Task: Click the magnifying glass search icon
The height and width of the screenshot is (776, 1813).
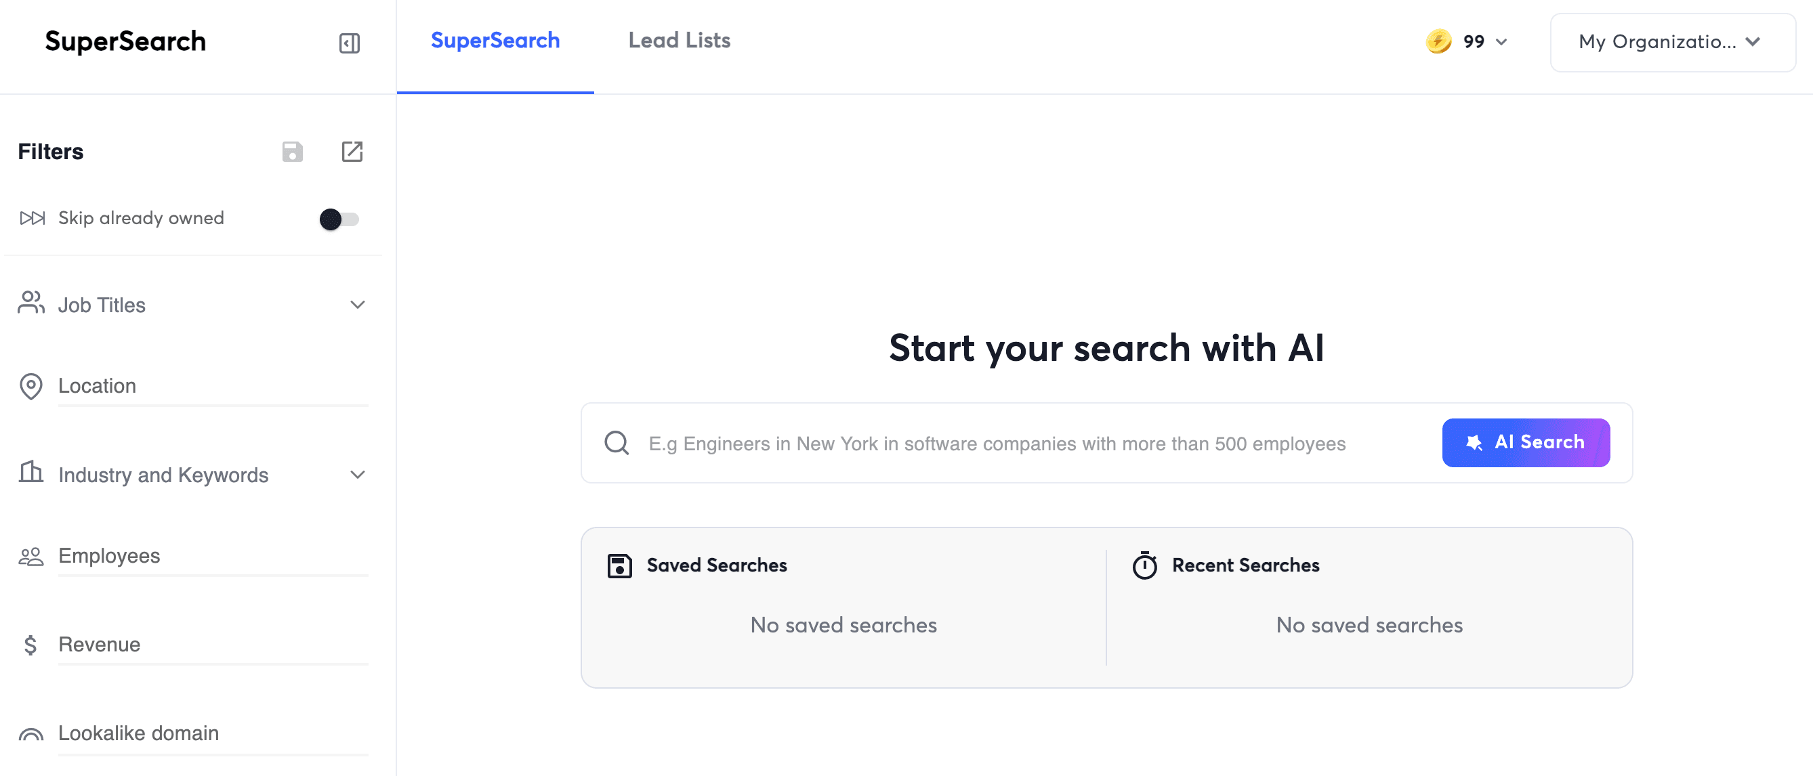Action: point(617,443)
